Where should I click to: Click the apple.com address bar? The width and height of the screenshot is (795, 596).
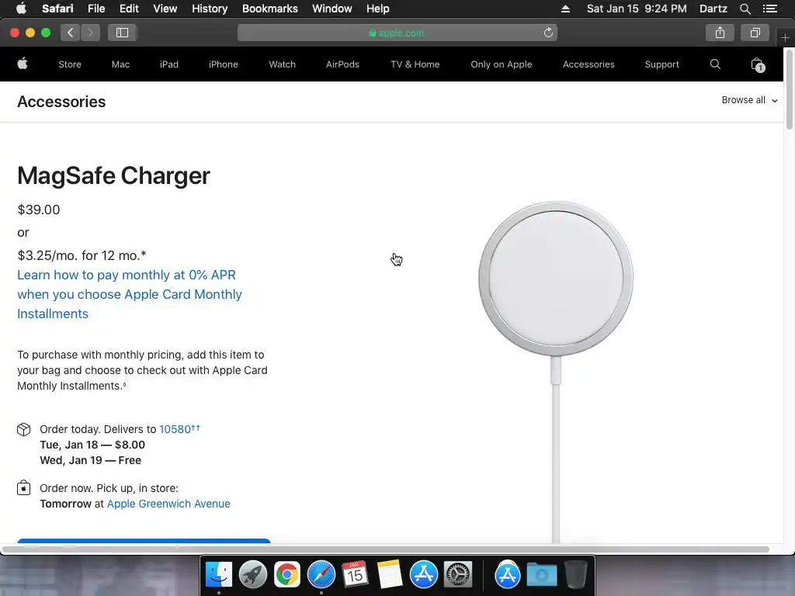397,33
